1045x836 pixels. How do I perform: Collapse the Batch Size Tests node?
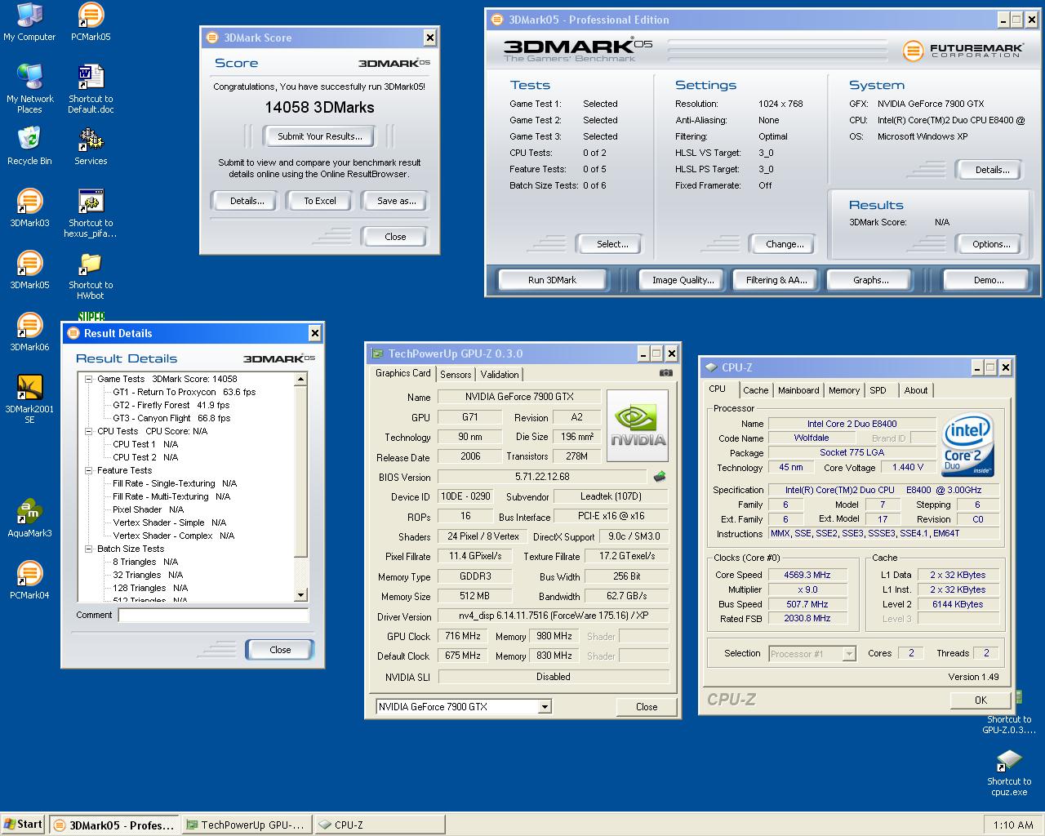tap(89, 549)
